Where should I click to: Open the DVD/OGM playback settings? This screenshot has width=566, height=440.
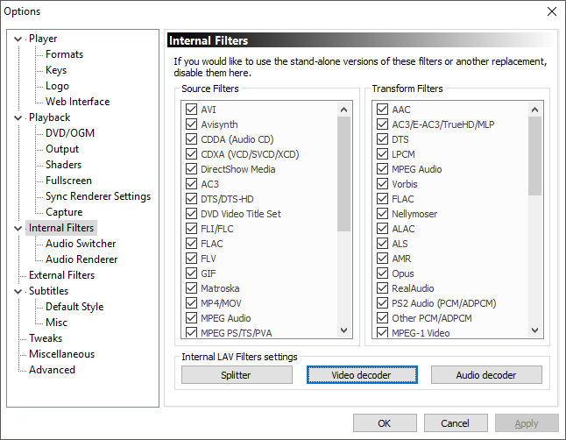tap(70, 133)
